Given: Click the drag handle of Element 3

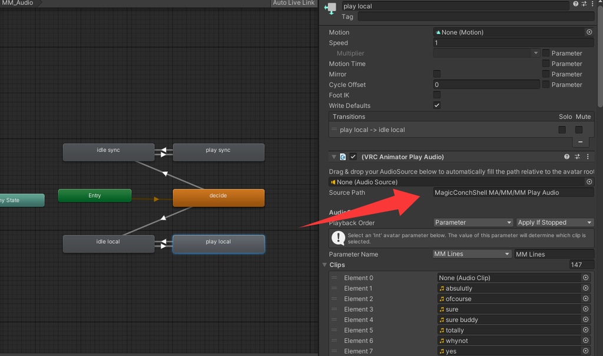Looking at the screenshot, I should [x=334, y=309].
